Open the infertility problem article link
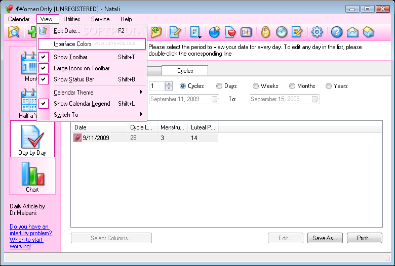 pos(31,236)
